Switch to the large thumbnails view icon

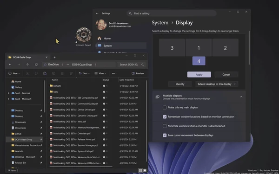pyautogui.click(x=145, y=170)
